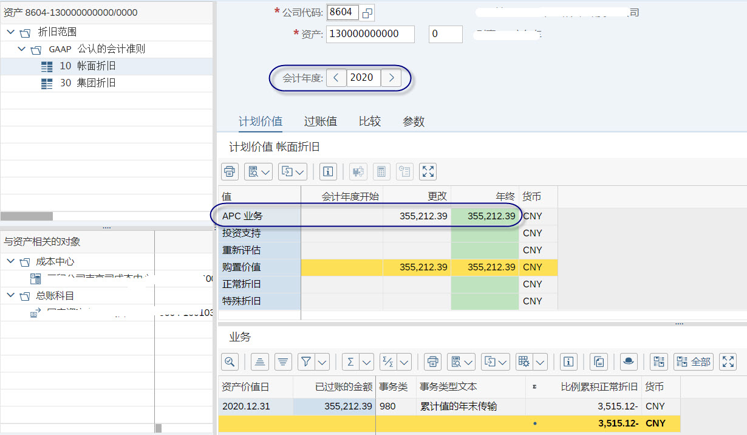Click the calculator icon in 计划价值 toolbar
Viewport: 747px width, 435px height.
(381, 172)
